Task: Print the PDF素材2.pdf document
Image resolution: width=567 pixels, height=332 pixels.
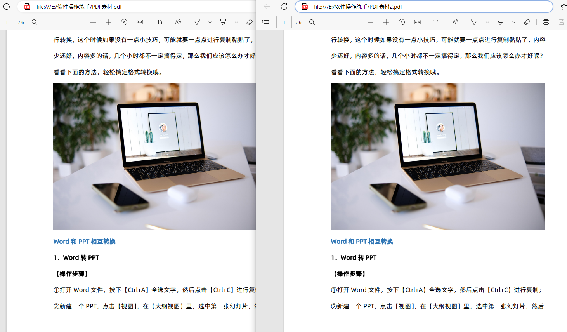Action: (546, 22)
